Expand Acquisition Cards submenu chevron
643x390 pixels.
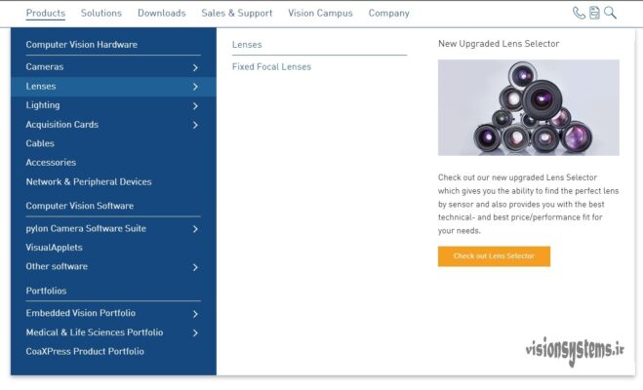click(x=195, y=125)
